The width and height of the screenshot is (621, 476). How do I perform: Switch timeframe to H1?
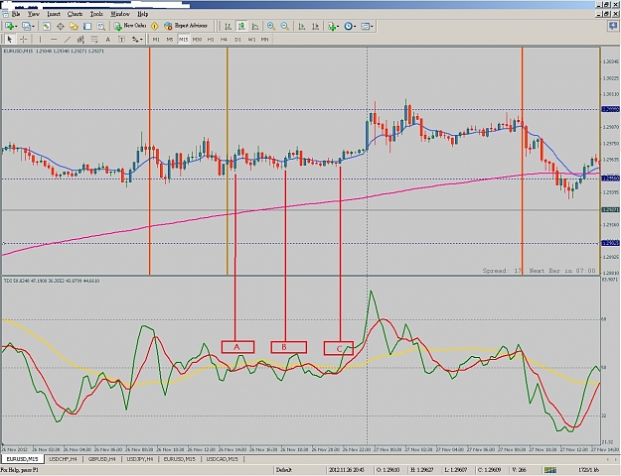click(x=211, y=39)
